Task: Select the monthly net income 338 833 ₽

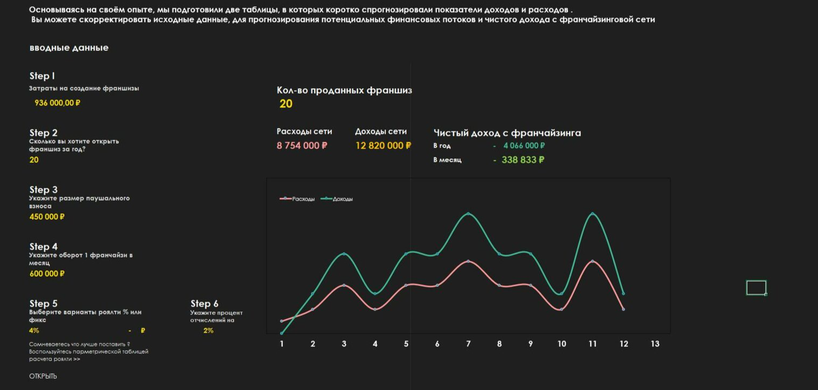Action: click(523, 160)
